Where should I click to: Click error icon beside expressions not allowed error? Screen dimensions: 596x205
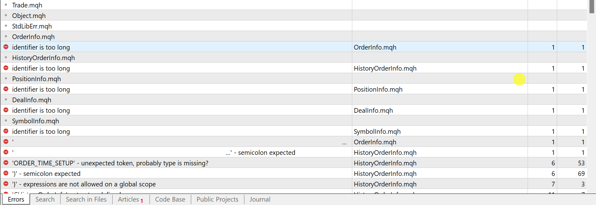(6, 184)
